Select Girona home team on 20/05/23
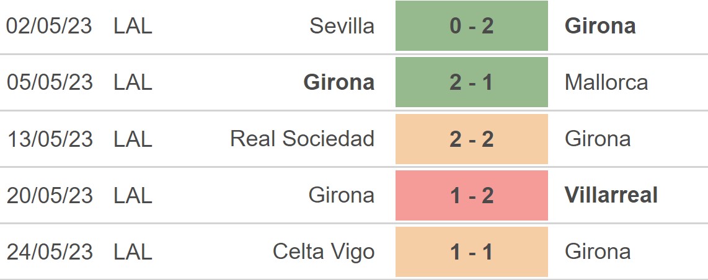 click(x=342, y=195)
